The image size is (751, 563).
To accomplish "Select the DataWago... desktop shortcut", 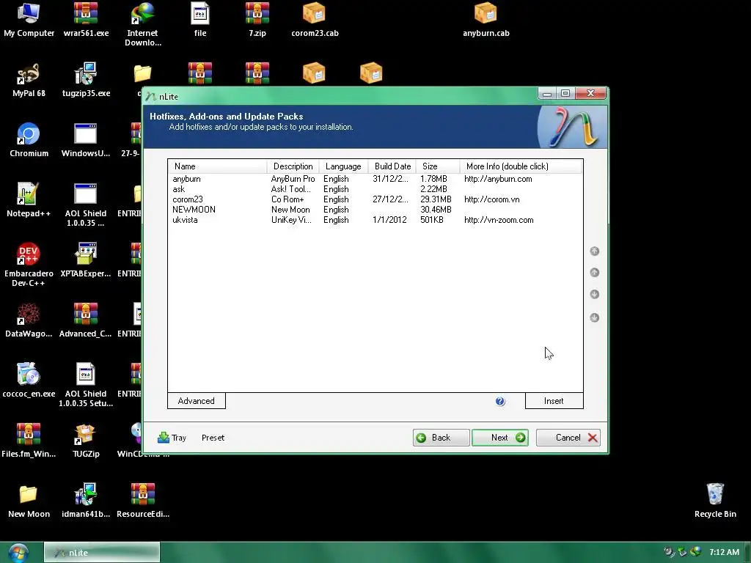I will click(x=29, y=320).
